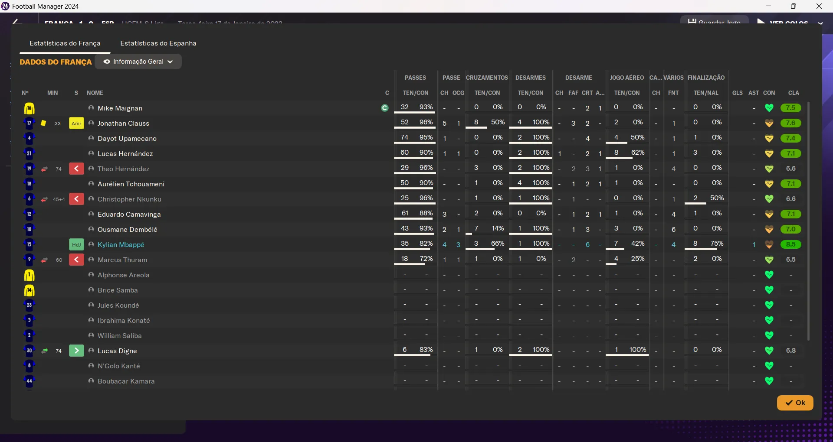Click Brice Samba's yellow shirt icon
833x442 pixels.
coord(29,290)
